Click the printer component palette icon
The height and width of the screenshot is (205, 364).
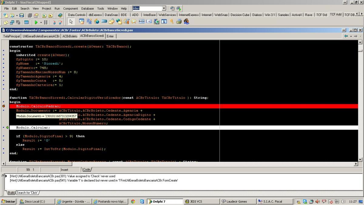tap(179, 21)
